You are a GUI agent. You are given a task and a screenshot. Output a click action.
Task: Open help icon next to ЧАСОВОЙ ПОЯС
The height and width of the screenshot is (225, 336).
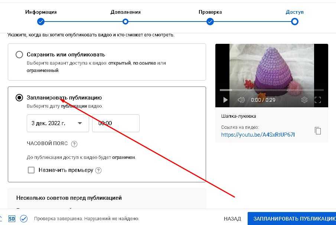[74, 144]
